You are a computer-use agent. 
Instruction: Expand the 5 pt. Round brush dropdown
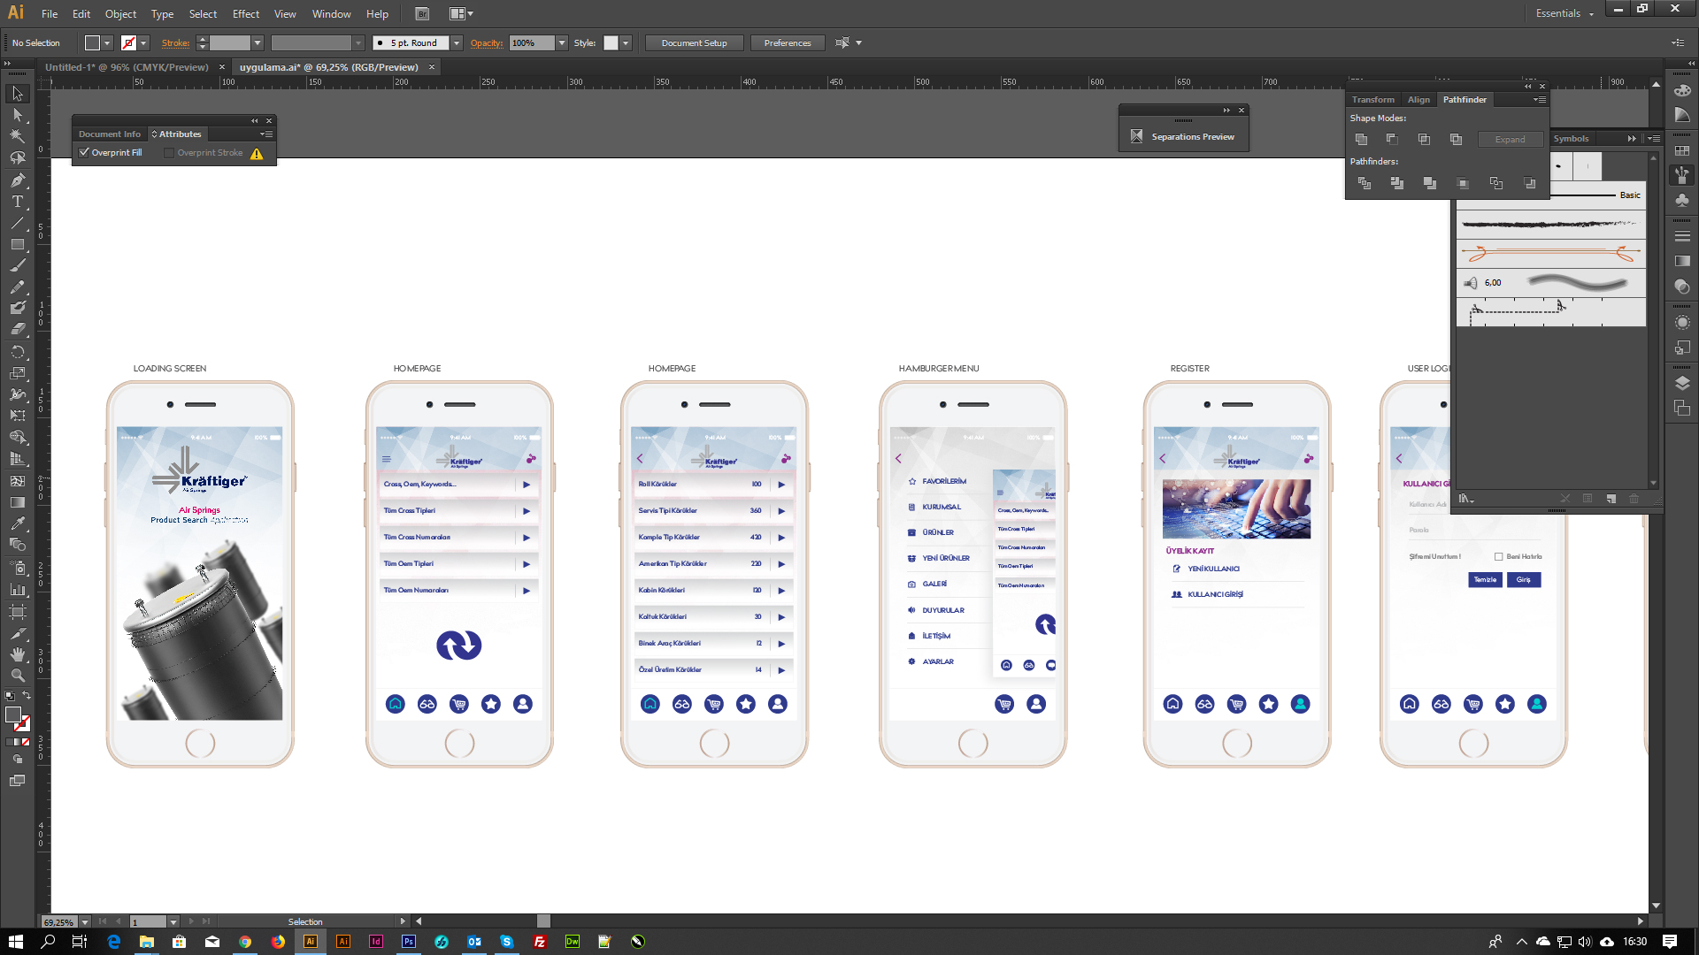click(x=457, y=42)
